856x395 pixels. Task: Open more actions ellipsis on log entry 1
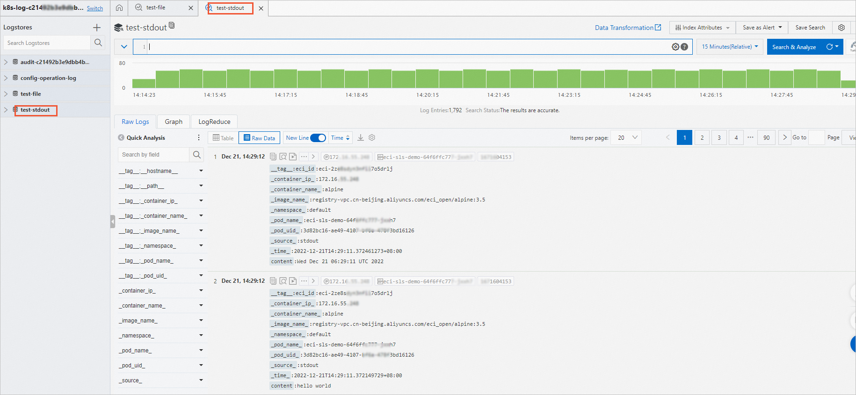tap(304, 157)
